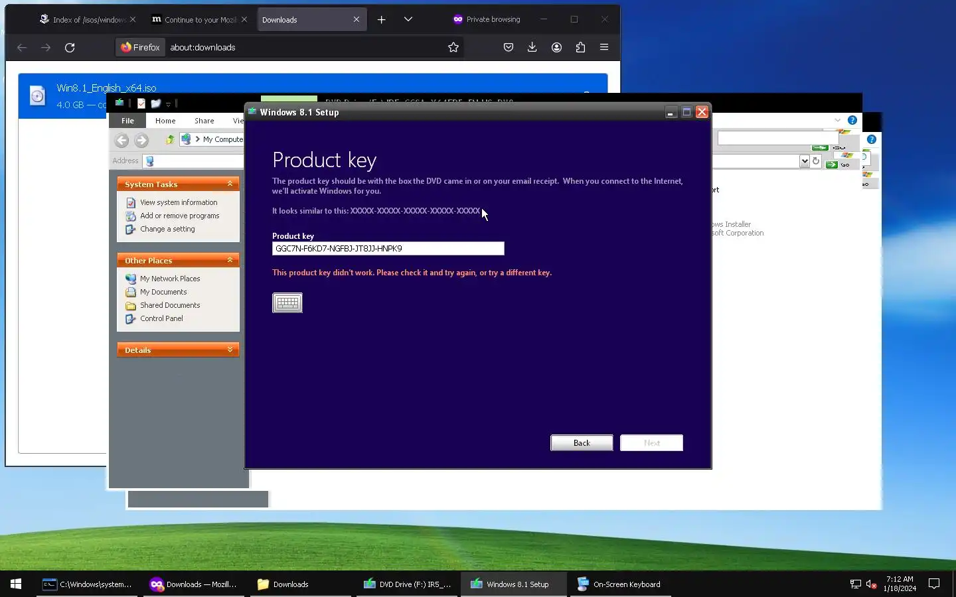956x597 pixels.
Task: Click My Computer breadcrumb in Explorer
Action: point(223,139)
